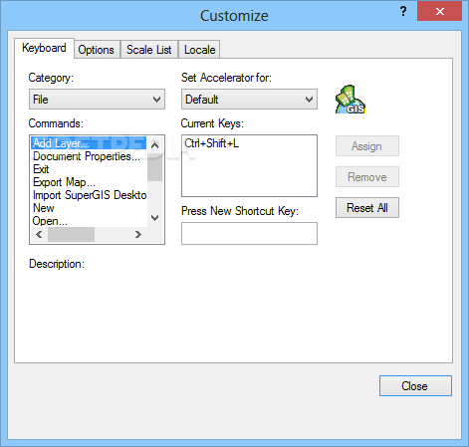Click the help question mark icon
Screen dimensions: 469x447
[403, 11]
